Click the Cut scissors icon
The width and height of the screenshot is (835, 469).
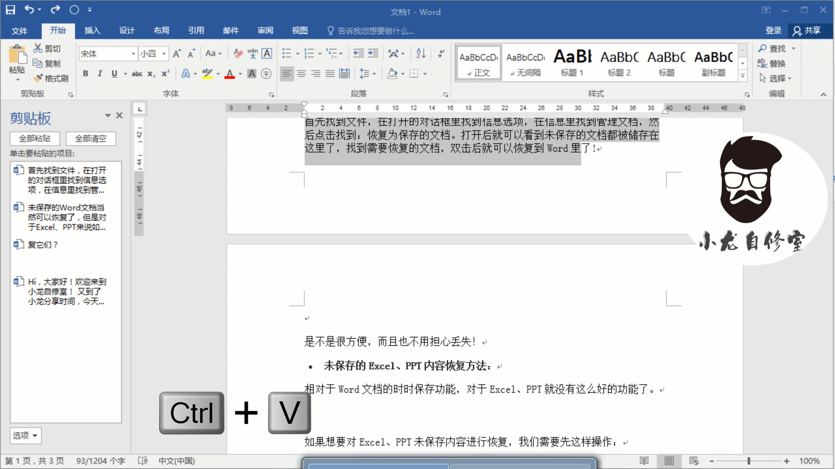pyautogui.click(x=38, y=48)
